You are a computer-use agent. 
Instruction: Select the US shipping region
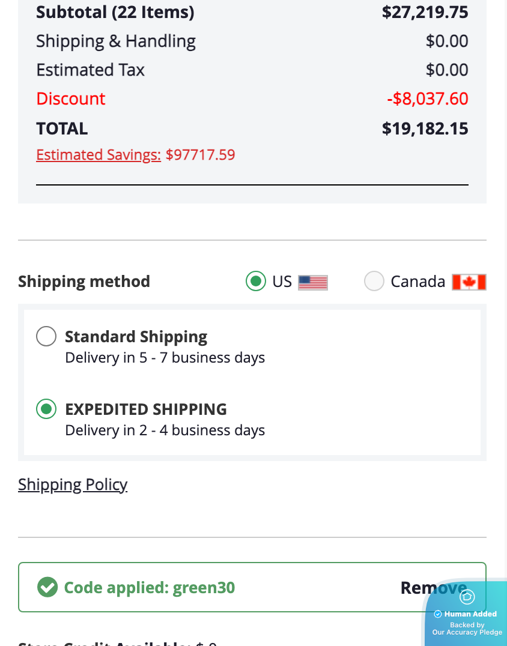255,281
